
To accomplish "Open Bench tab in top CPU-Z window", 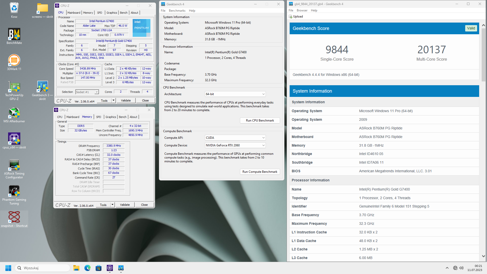I will click(124, 13).
